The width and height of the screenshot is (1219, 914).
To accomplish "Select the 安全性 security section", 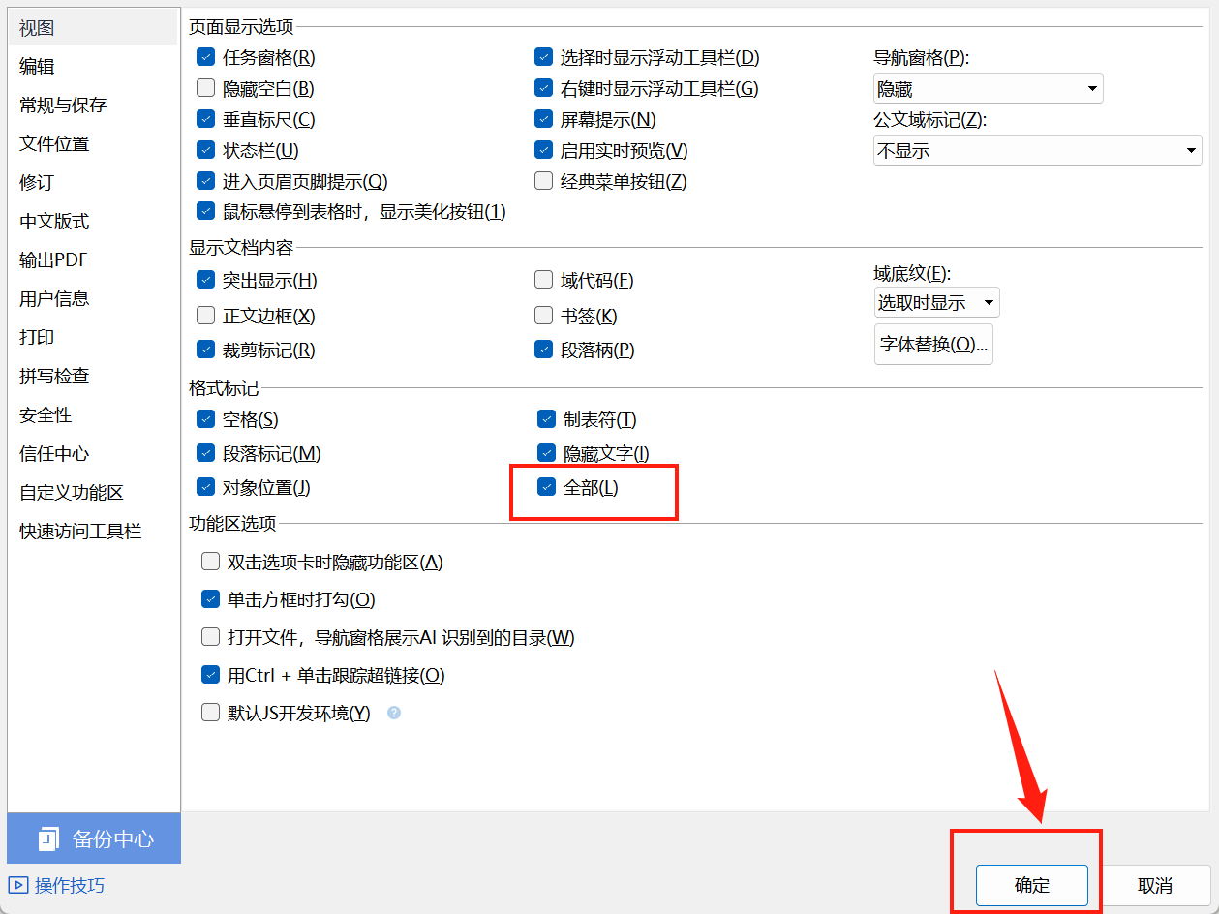I will click(x=46, y=414).
